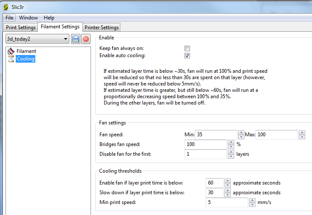Click Disable fan for the first field
This screenshot has width=312, height=215.
[x=206, y=154]
